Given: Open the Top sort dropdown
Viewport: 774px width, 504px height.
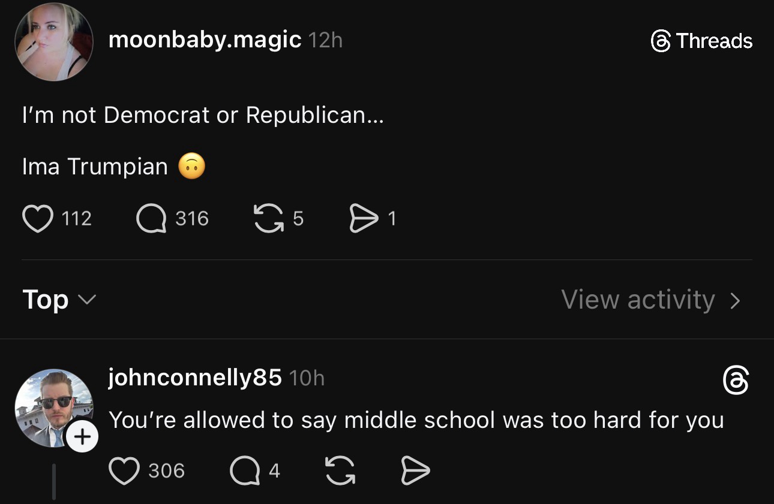Looking at the screenshot, I should tap(59, 299).
